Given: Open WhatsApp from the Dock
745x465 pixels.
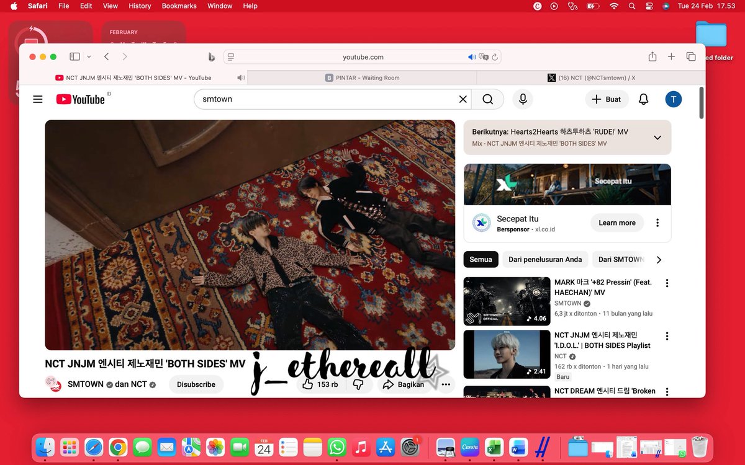Looking at the screenshot, I should (337, 447).
